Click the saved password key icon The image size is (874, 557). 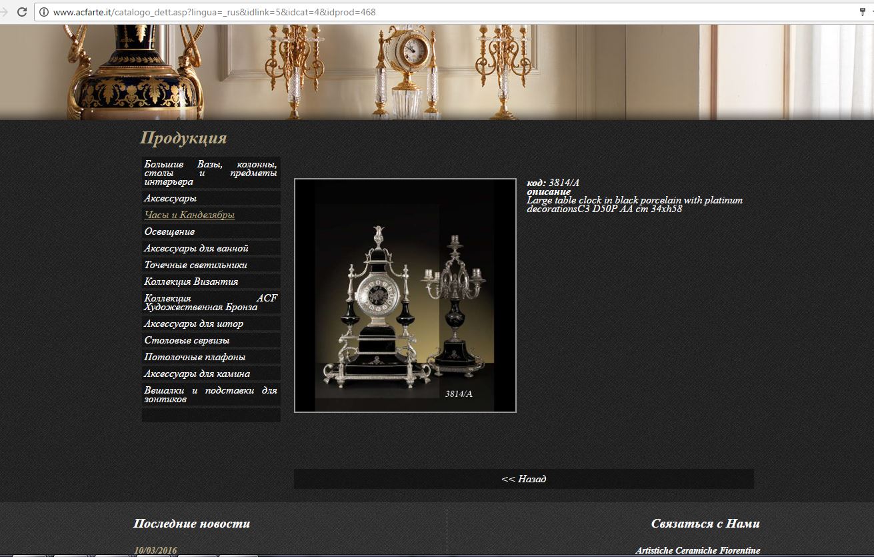(x=862, y=12)
